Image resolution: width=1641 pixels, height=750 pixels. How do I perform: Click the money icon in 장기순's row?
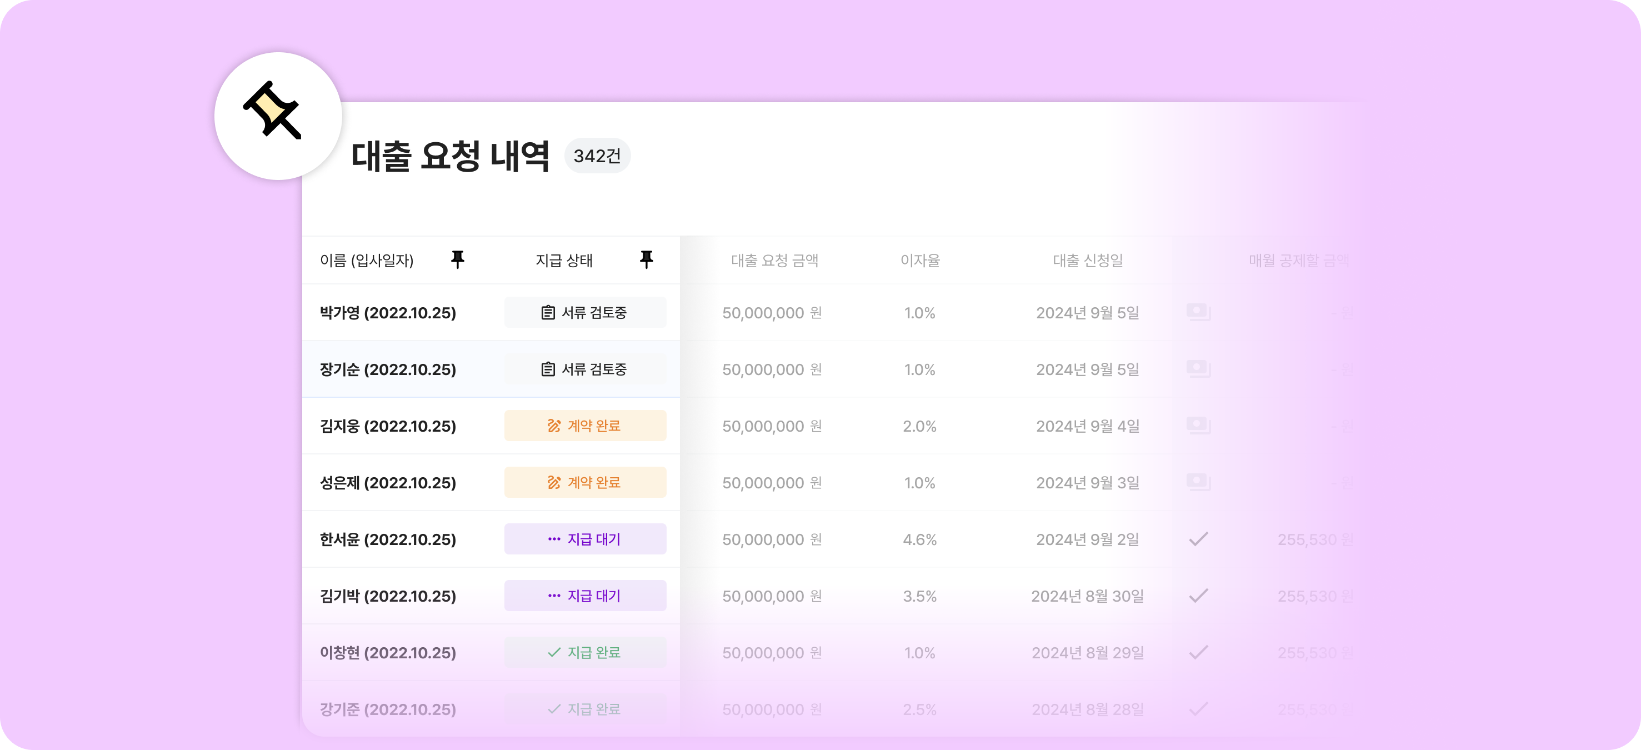pyautogui.click(x=1198, y=369)
